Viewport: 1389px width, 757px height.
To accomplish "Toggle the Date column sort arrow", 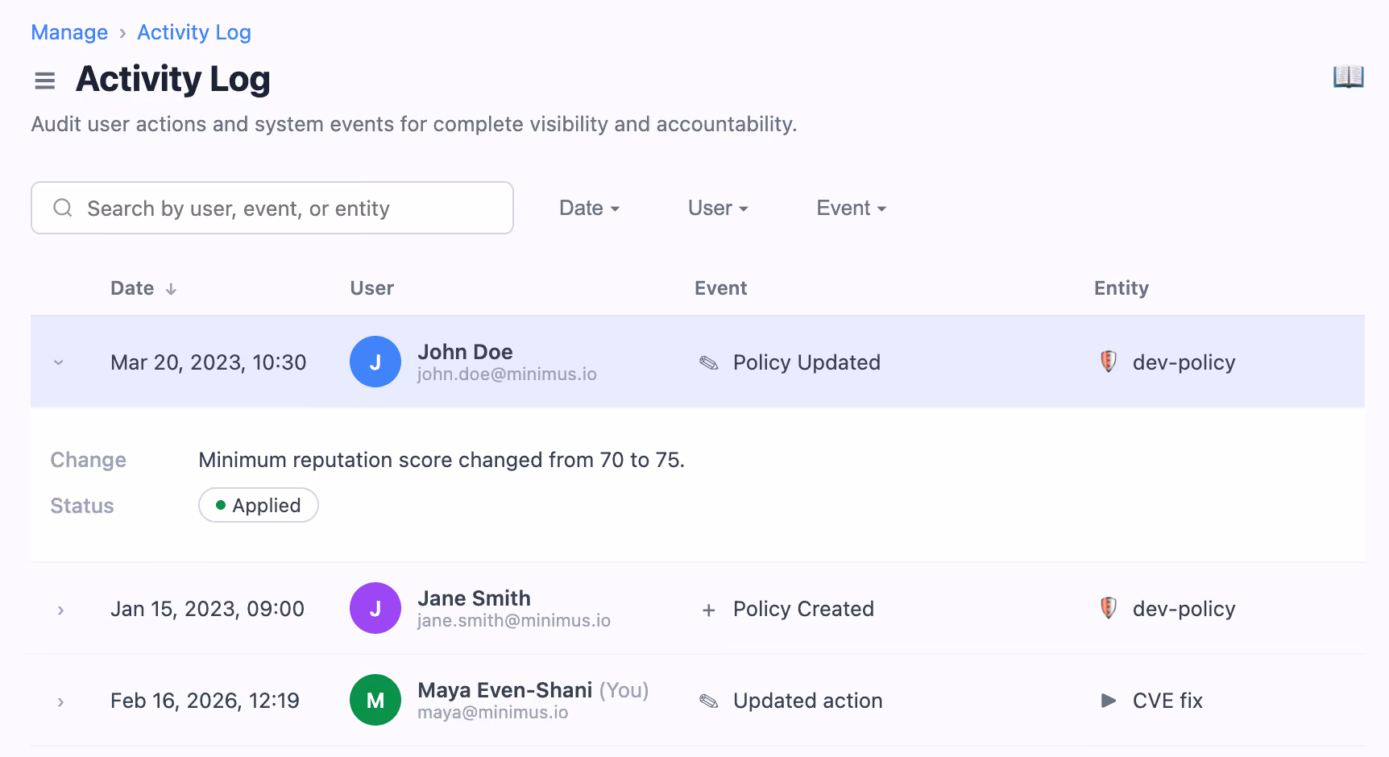I will 171,289.
